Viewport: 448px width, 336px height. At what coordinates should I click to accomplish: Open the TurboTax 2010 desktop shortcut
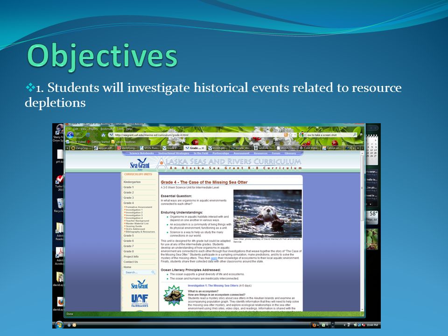(x=59, y=183)
